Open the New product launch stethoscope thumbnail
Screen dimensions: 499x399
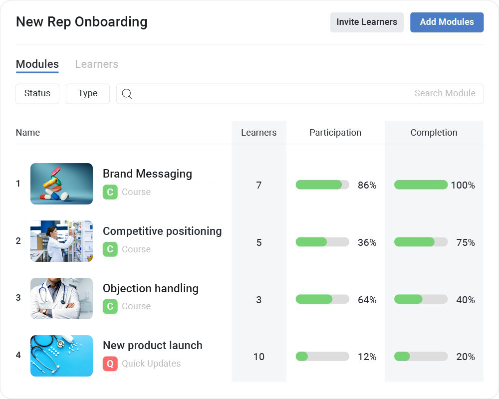coord(61,356)
